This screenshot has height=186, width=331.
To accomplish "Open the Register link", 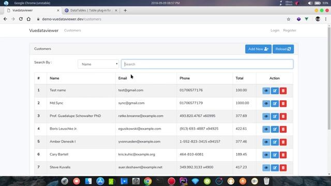I will (x=290, y=30).
